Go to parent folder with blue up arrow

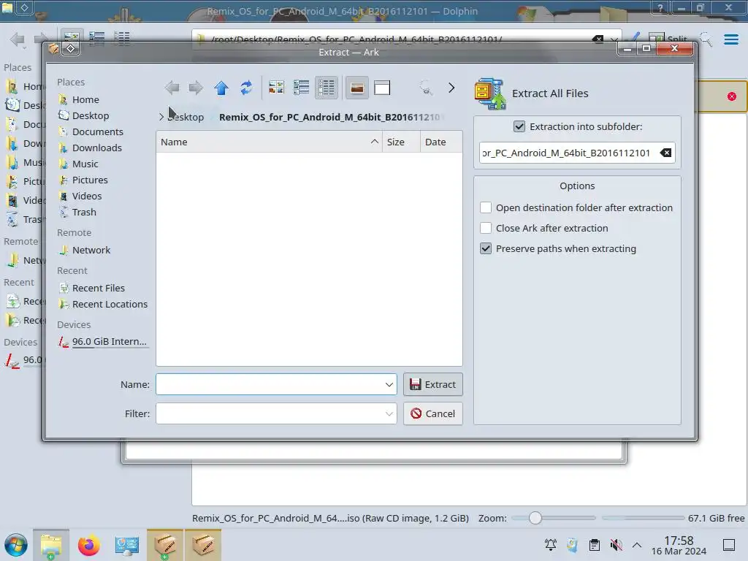pyautogui.click(x=221, y=88)
